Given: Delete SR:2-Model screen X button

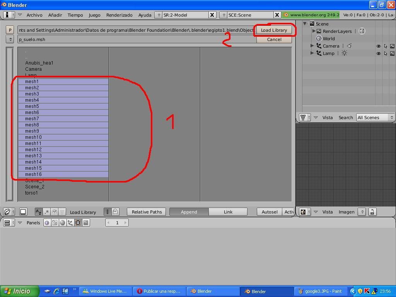Looking at the screenshot, I should click(x=212, y=15).
